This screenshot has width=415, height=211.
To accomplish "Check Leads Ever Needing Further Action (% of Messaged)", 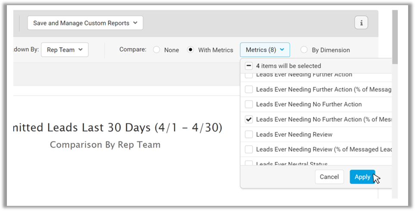I will click(249, 89).
